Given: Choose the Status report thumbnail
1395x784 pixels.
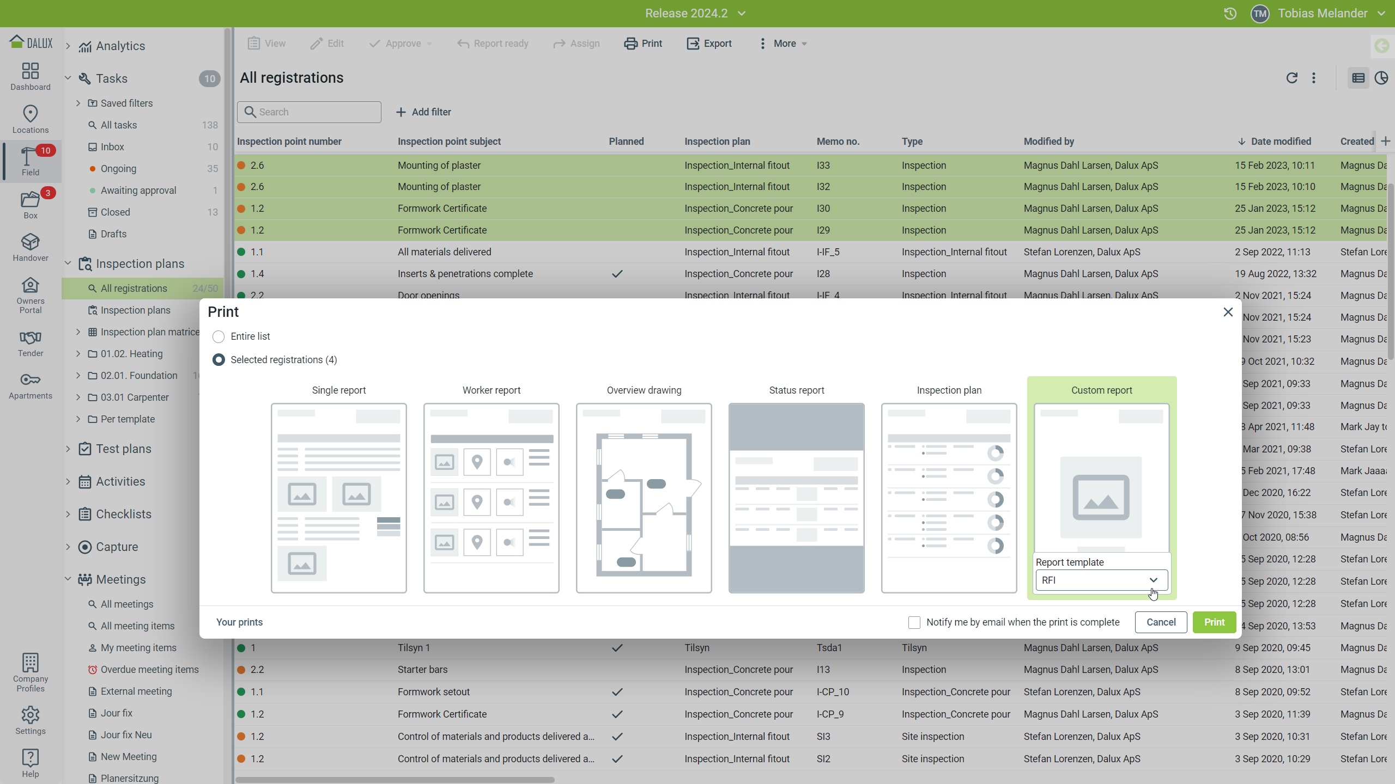Looking at the screenshot, I should click(796, 498).
